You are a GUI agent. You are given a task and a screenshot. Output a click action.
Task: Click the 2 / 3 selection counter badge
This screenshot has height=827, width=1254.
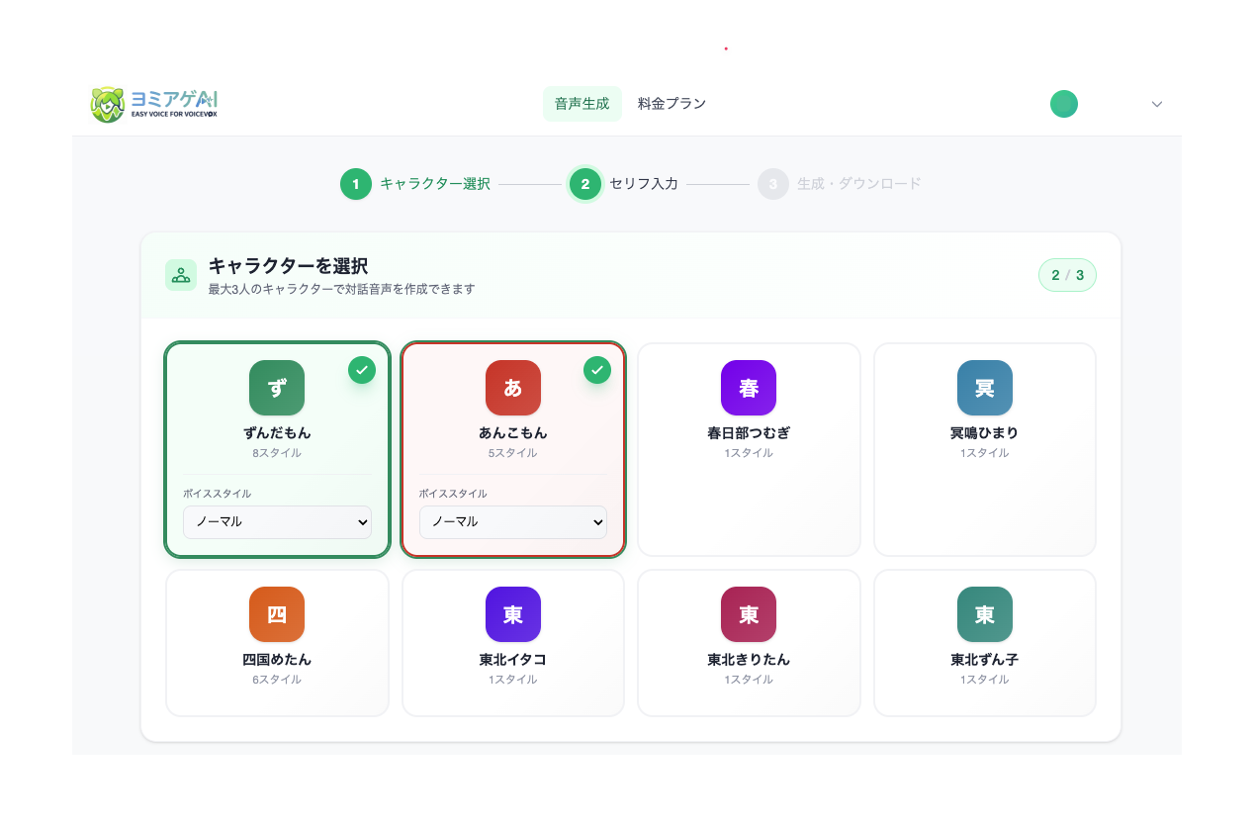coord(1067,275)
